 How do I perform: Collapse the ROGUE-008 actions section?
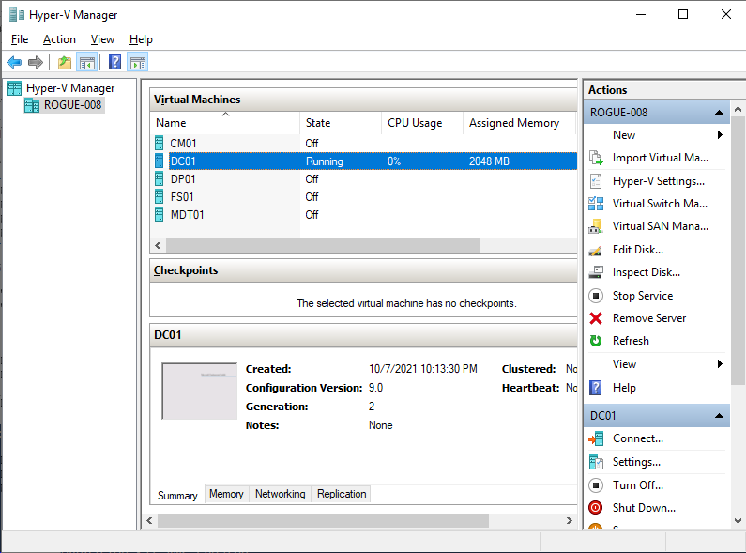tap(720, 113)
